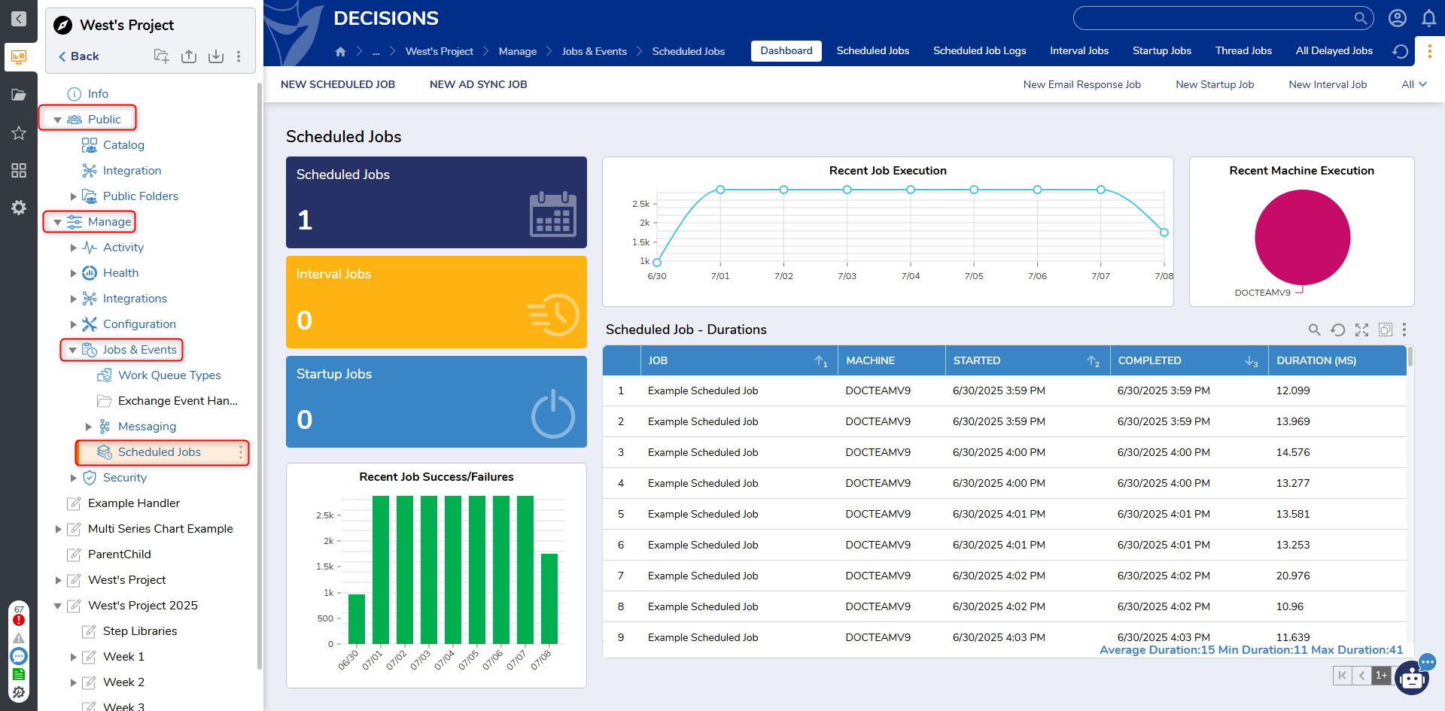1445x711 pixels.
Task: Sort by the COMPLETED column header
Action: click(1188, 360)
